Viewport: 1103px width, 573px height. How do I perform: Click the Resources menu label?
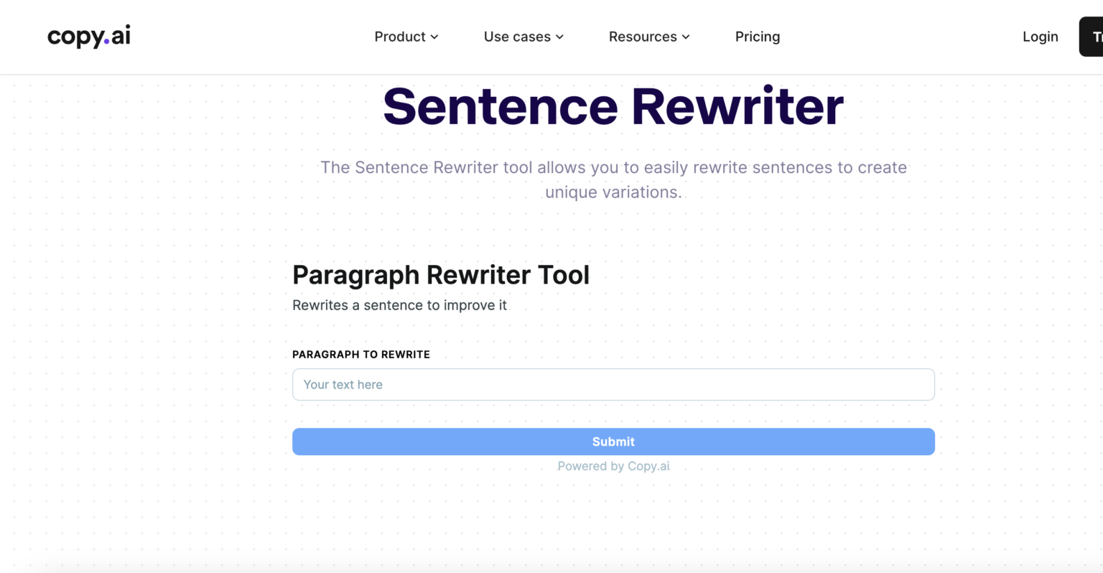[643, 37]
